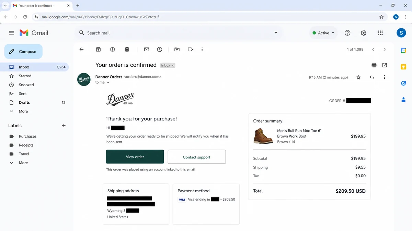This screenshot has width=412, height=231.
Task: Click the '$209.50 USD' total amount
Action: point(351,191)
